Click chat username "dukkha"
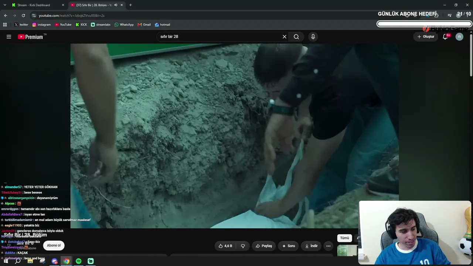Screen dimensions: 473x266 pyautogui.click(x=10, y=253)
